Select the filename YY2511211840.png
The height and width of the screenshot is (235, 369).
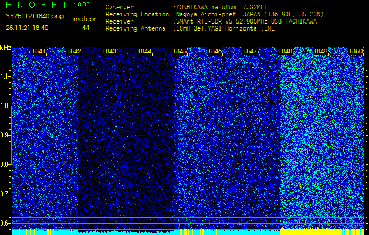[35, 16]
